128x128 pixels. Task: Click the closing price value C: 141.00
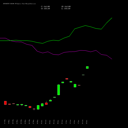coord(45,7)
